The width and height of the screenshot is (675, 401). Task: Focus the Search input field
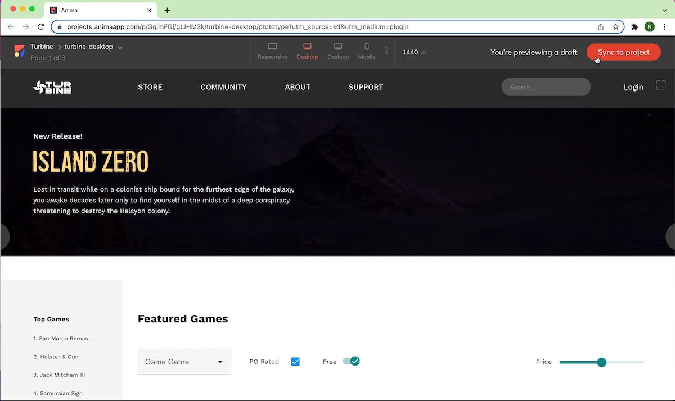coord(546,87)
